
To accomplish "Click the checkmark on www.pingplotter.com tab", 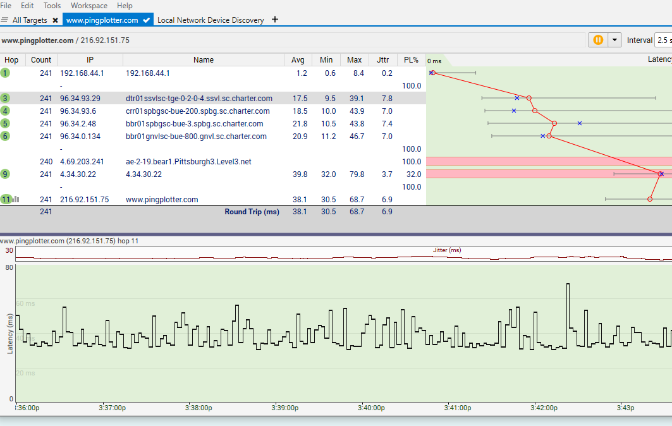I will pos(147,20).
